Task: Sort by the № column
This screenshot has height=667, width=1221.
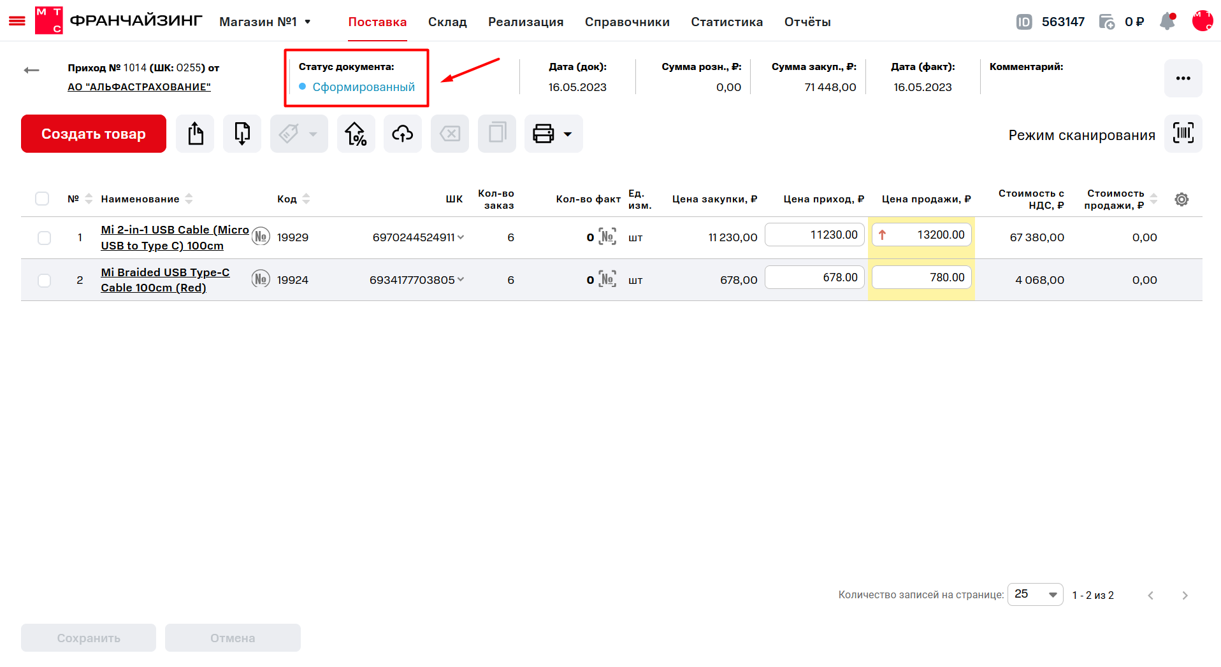Action: (89, 199)
